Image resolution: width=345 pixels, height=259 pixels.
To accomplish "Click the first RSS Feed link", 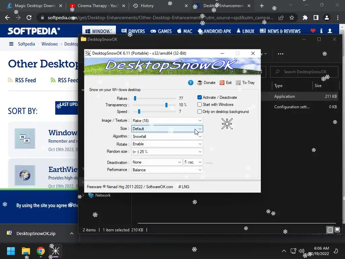I will click(22, 80).
